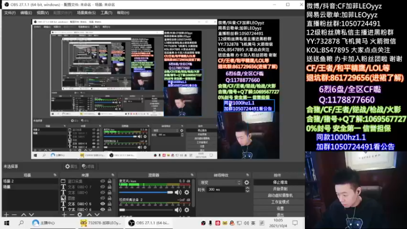
Task: Open source properties via the 属性 gear button
Action: coord(71,166)
